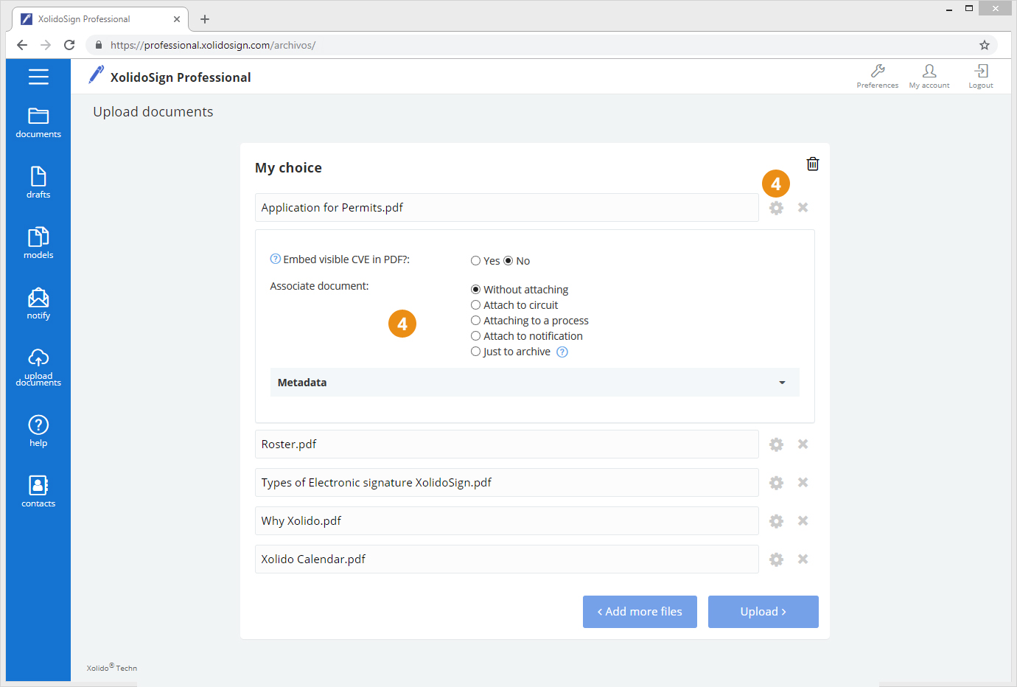The width and height of the screenshot is (1017, 687).
Task: Open a new browser tab
Action: pos(205,19)
